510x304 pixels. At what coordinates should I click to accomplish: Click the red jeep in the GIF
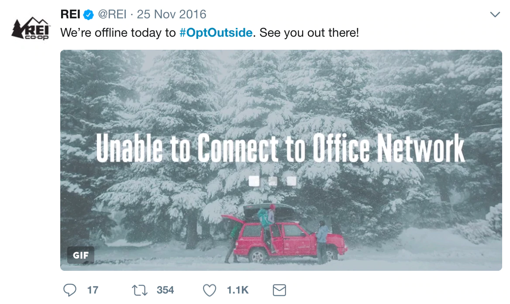288,240
